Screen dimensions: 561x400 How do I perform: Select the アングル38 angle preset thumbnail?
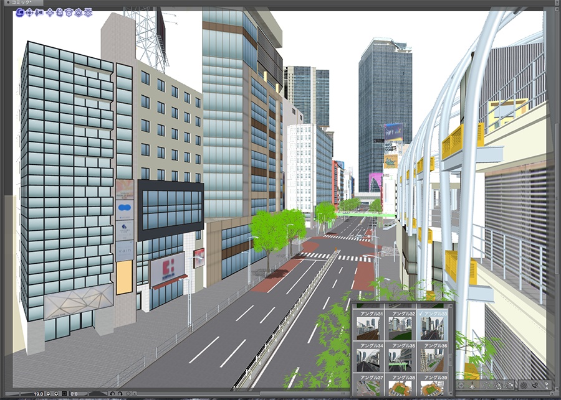(x=401, y=386)
